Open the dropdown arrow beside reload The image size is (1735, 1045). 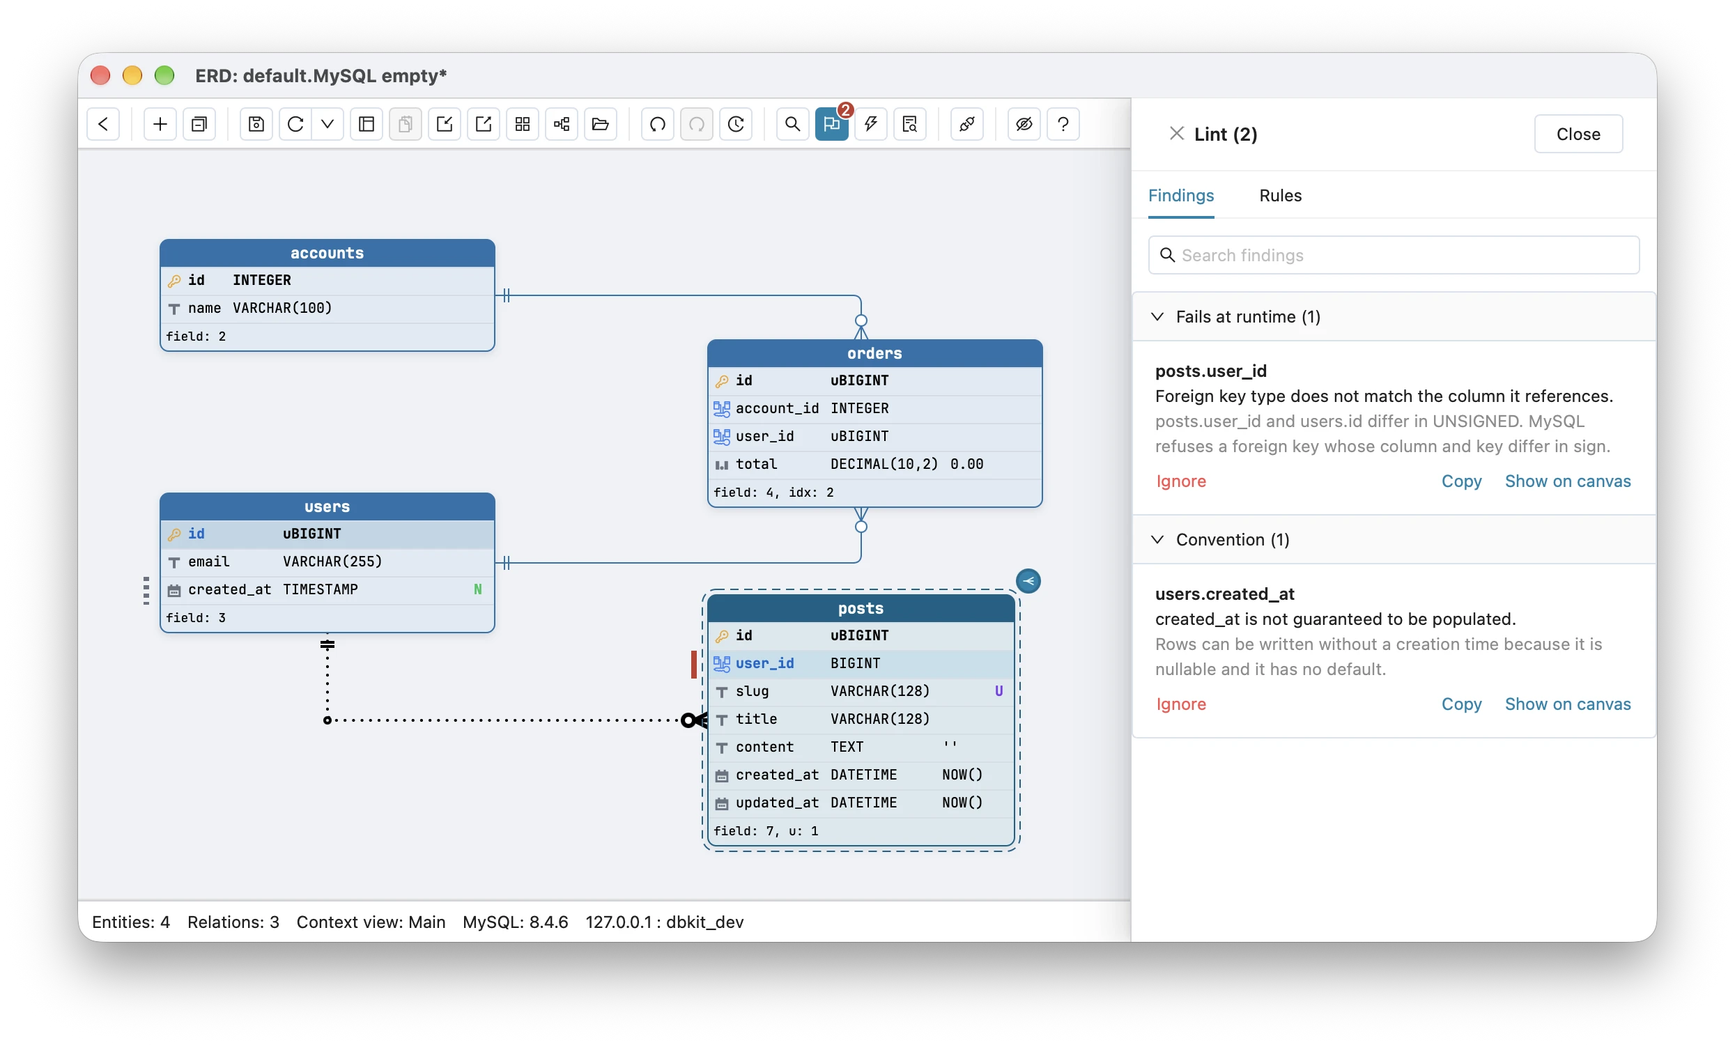tap(327, 124)
